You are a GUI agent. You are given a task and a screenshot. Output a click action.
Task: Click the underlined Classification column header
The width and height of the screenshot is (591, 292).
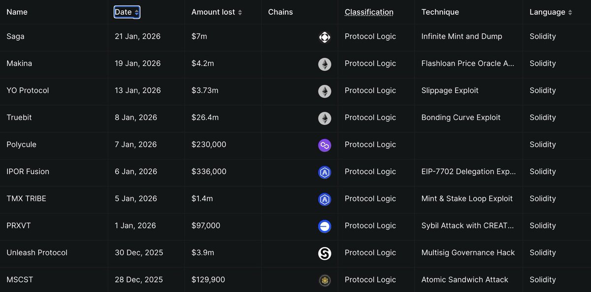click(369, 12)
